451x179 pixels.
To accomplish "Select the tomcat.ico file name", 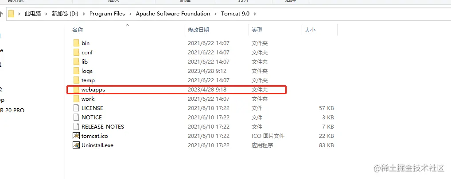I will pos(95,136).
